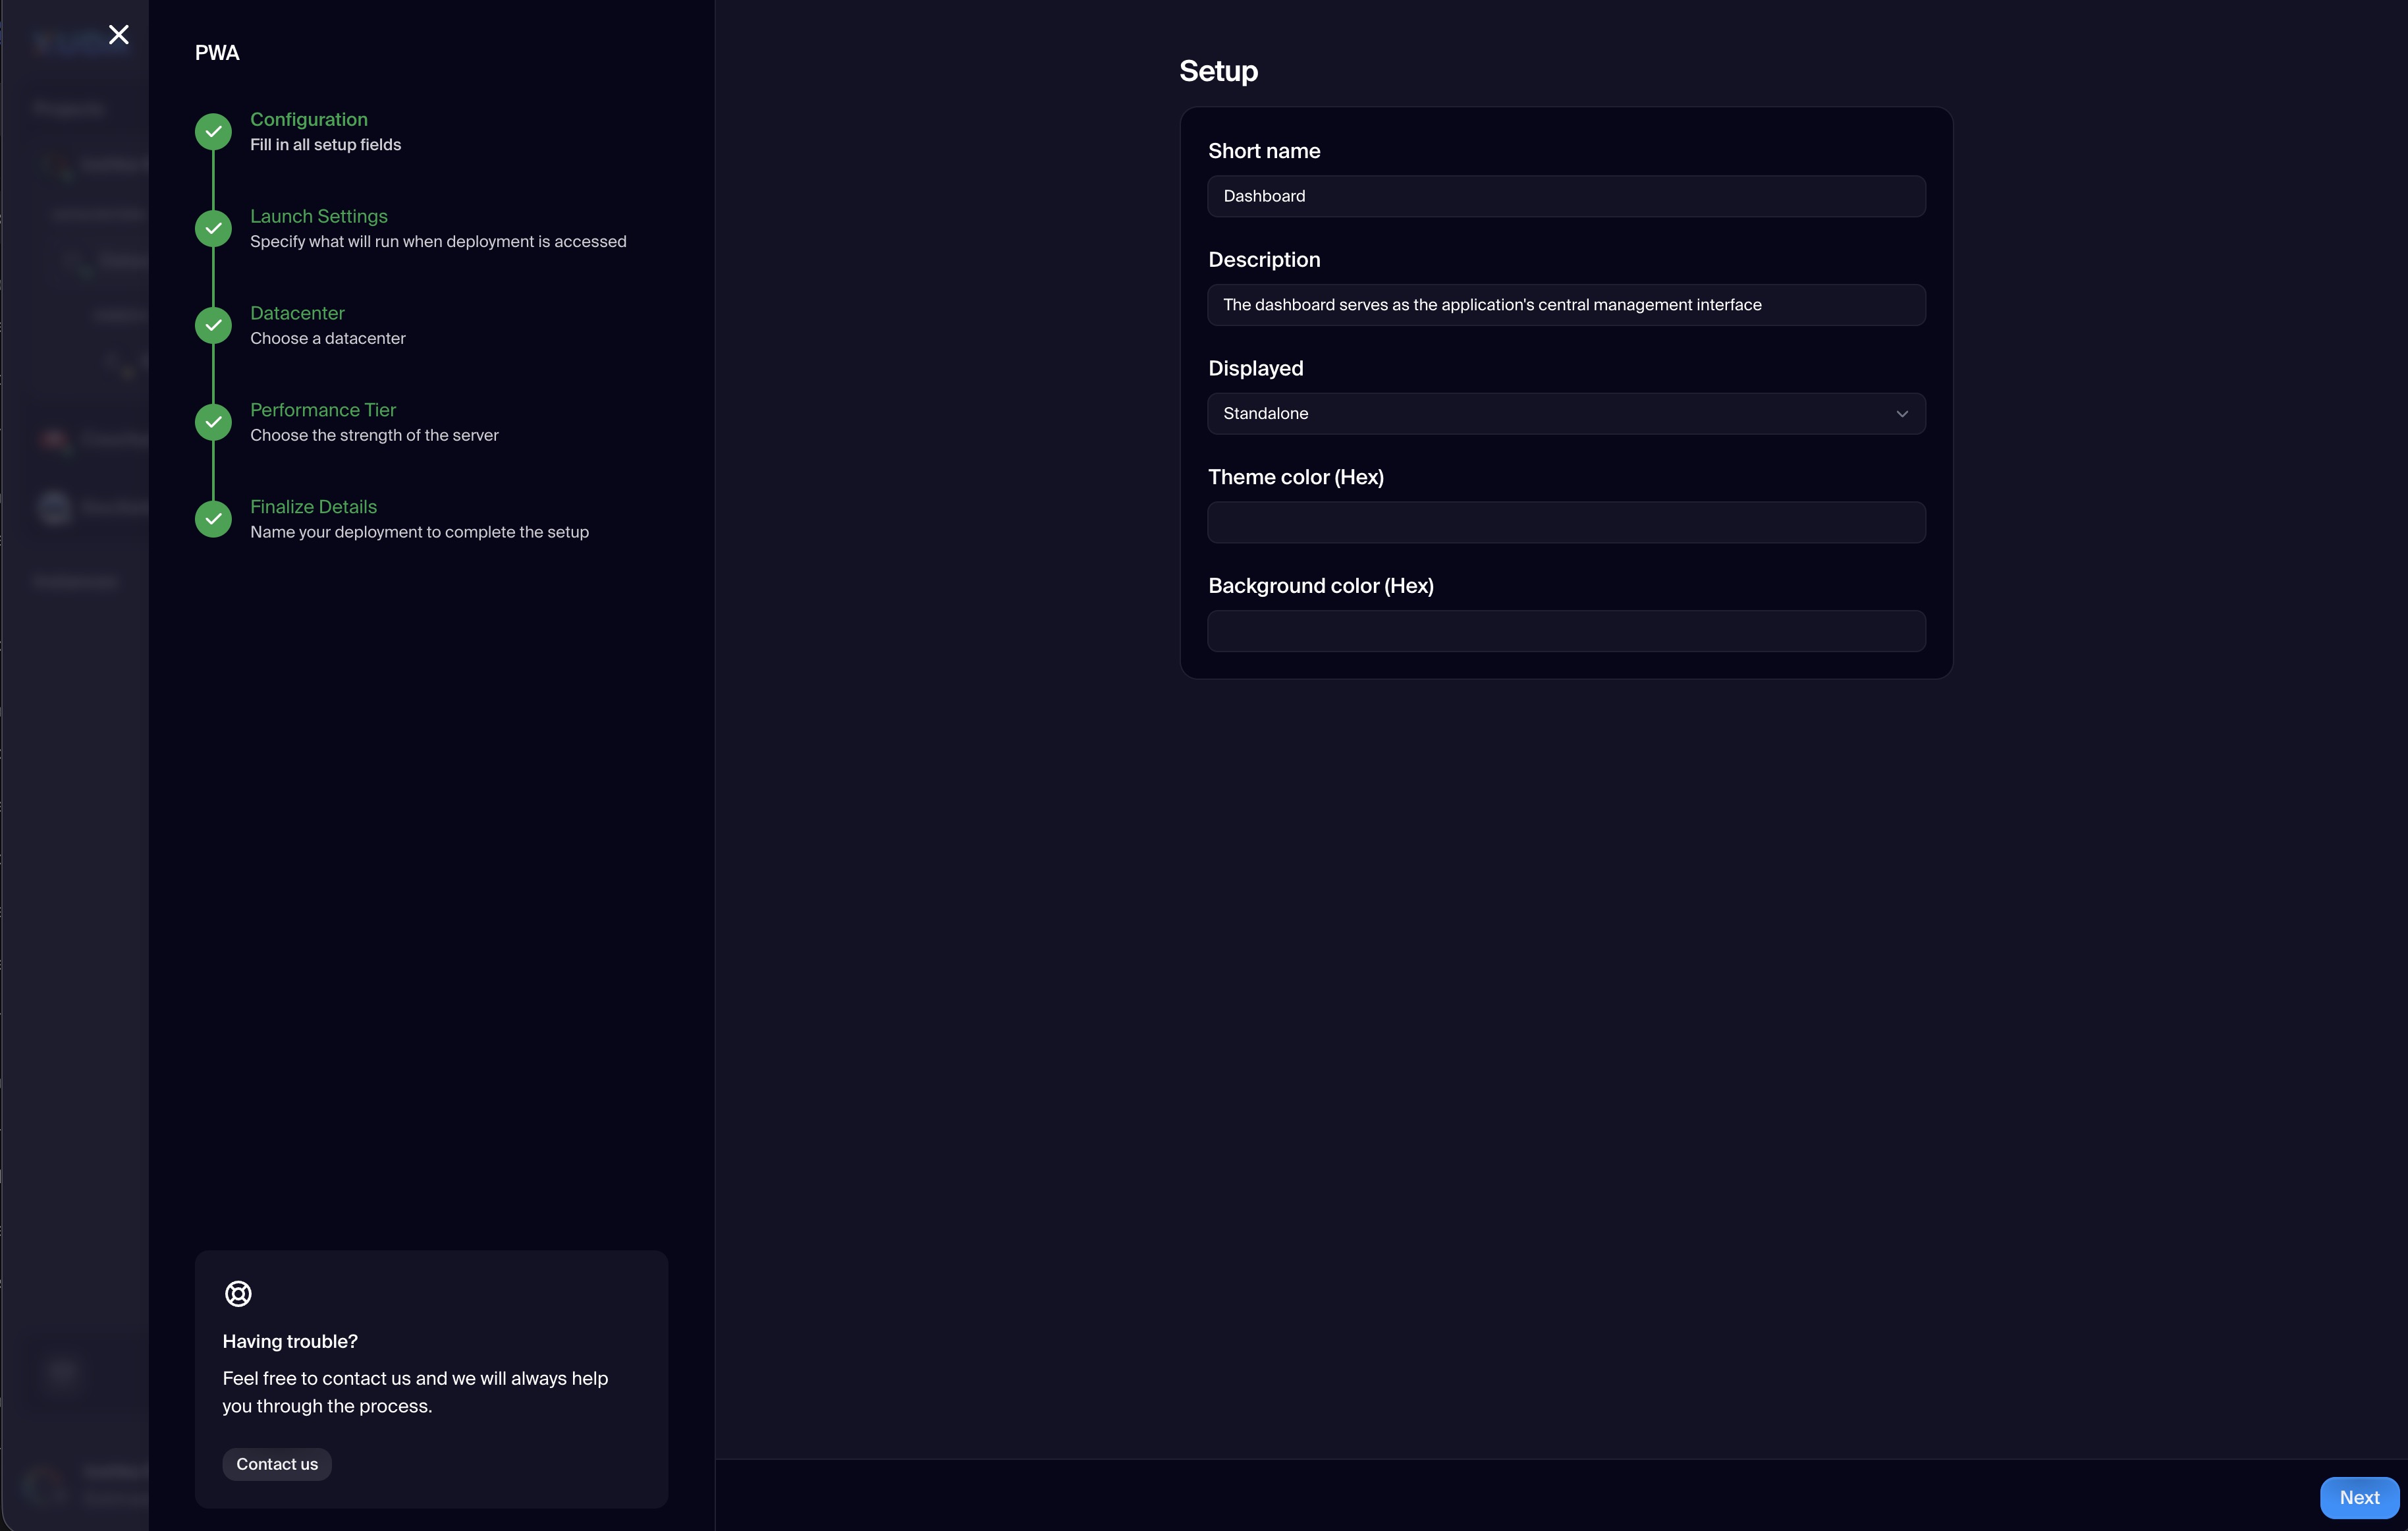
Task: Click the Theme color (Hex) field
Action: (x=1566, y=523)
